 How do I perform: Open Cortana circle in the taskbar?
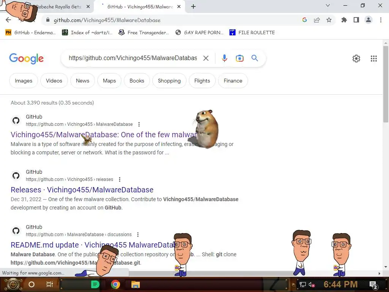click(x=32, y=284)
